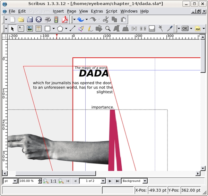The image size is (208, 196).
Task: Redo action with gray arrow
Action: (x=93, y=20)
